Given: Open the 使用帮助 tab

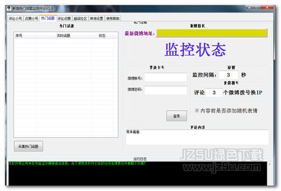Looking at the screenshot, I should click(113, 18).
